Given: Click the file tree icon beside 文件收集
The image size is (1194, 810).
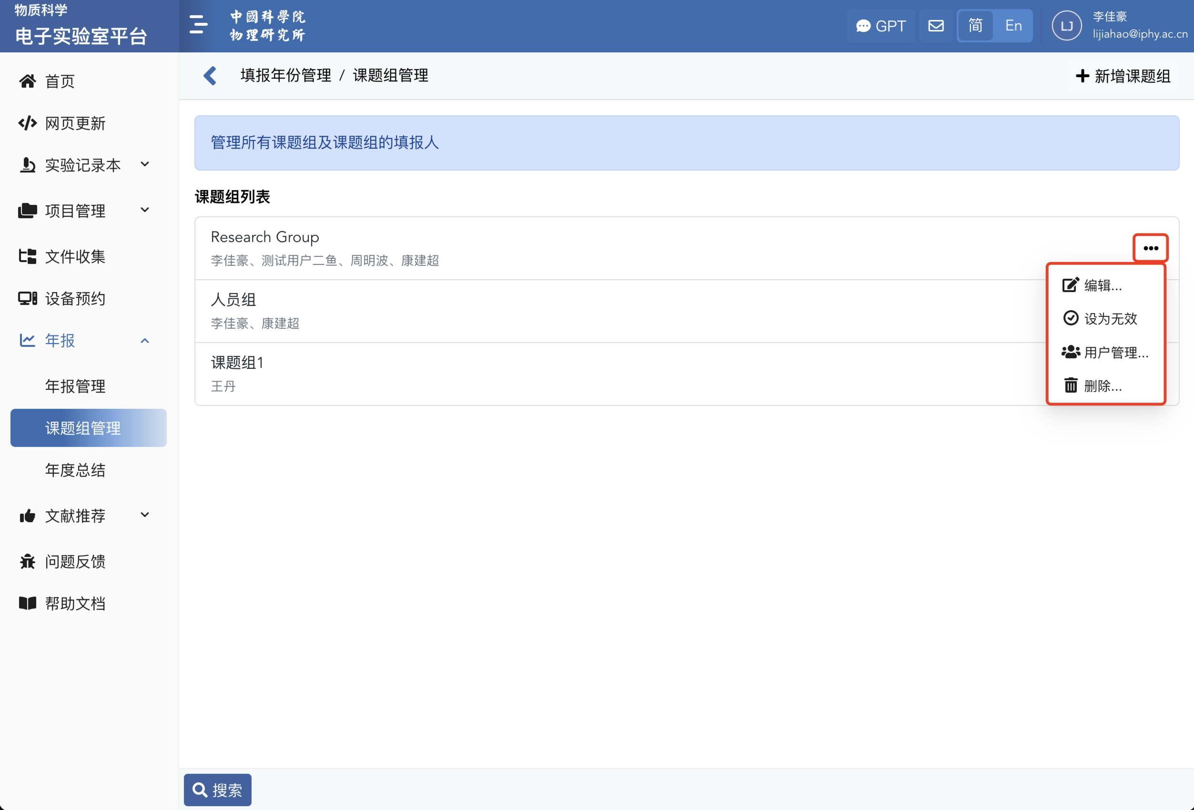Looking at the screenshot, I should (x=27, y=256).
